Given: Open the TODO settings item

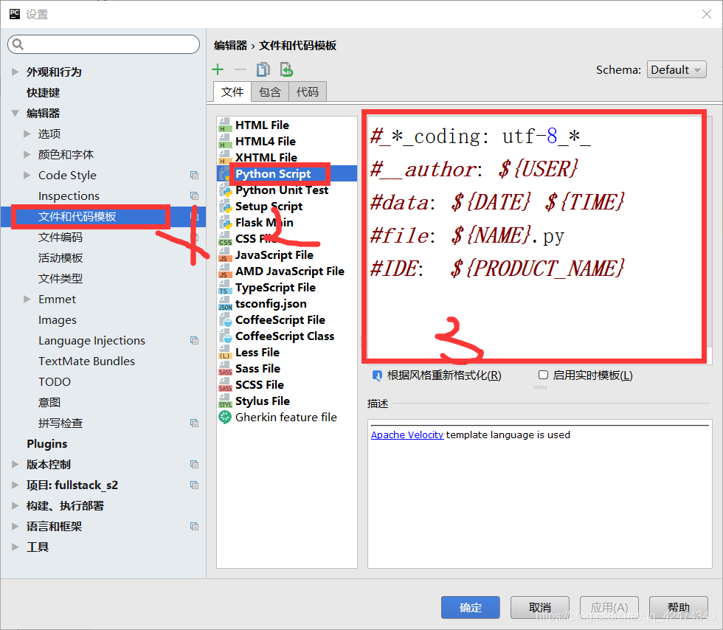Looking at the screenshot, I should coord(55,382).
